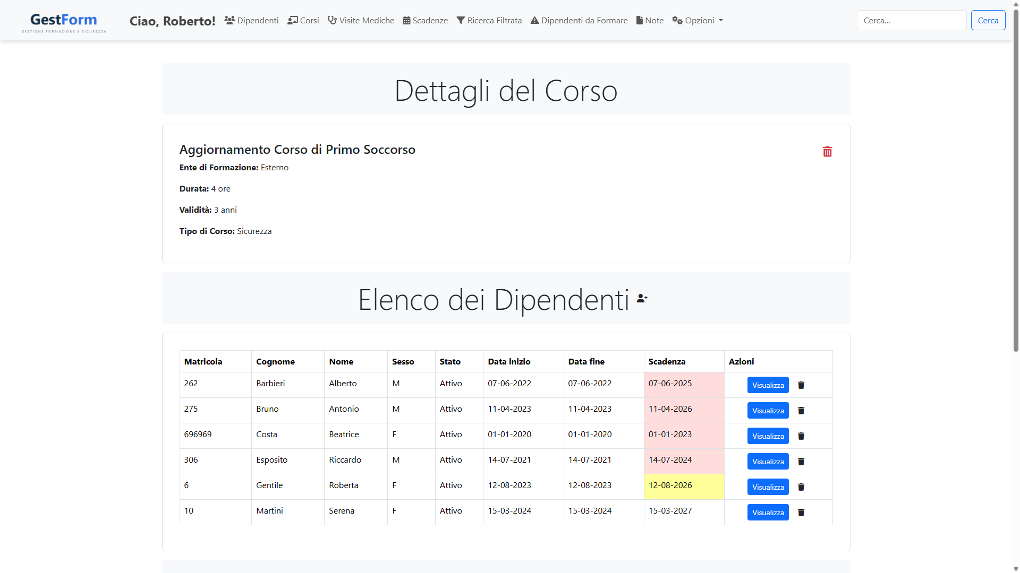Open the Note page
1020x573 pixels.
point(650,20)
